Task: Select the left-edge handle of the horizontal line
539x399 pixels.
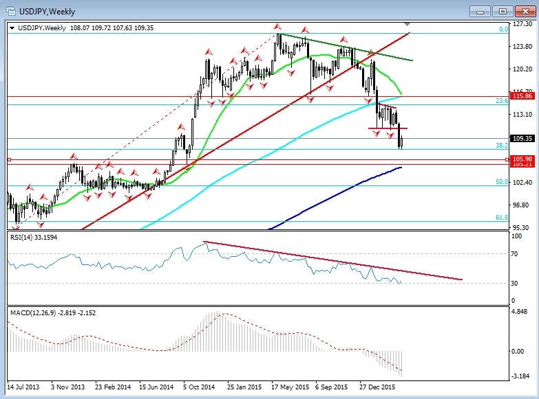Action: pyautogui.click(x=9, y=159)
